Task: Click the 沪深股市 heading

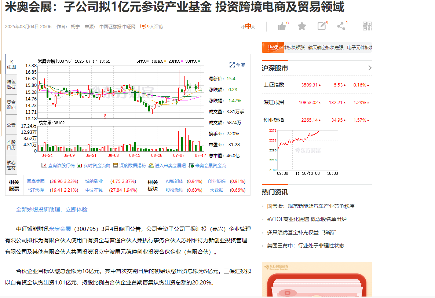Action: [x=275, y=68]
